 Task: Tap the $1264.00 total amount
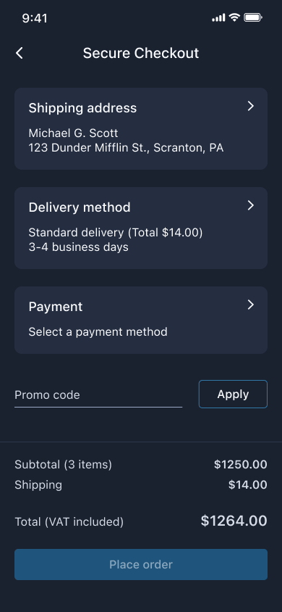pos(234,521)
